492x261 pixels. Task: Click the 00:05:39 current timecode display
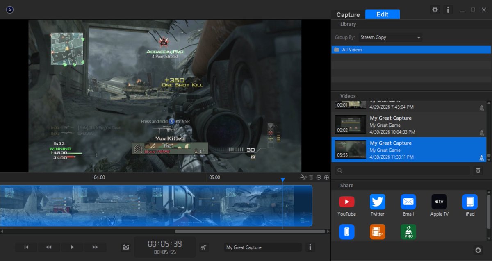pyautogui.click(x=165, y=244)
